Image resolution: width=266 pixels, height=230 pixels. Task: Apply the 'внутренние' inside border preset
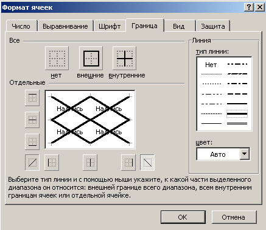[124, 58]
